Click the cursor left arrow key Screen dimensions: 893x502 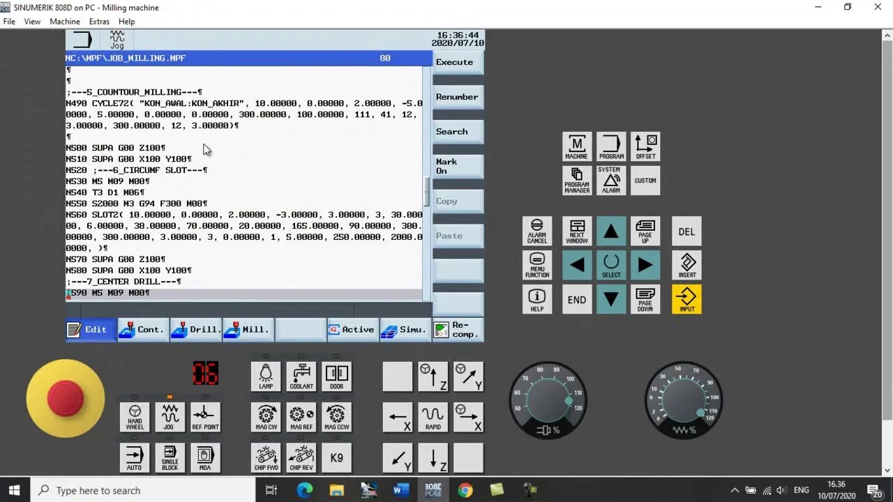coord(577,265)
